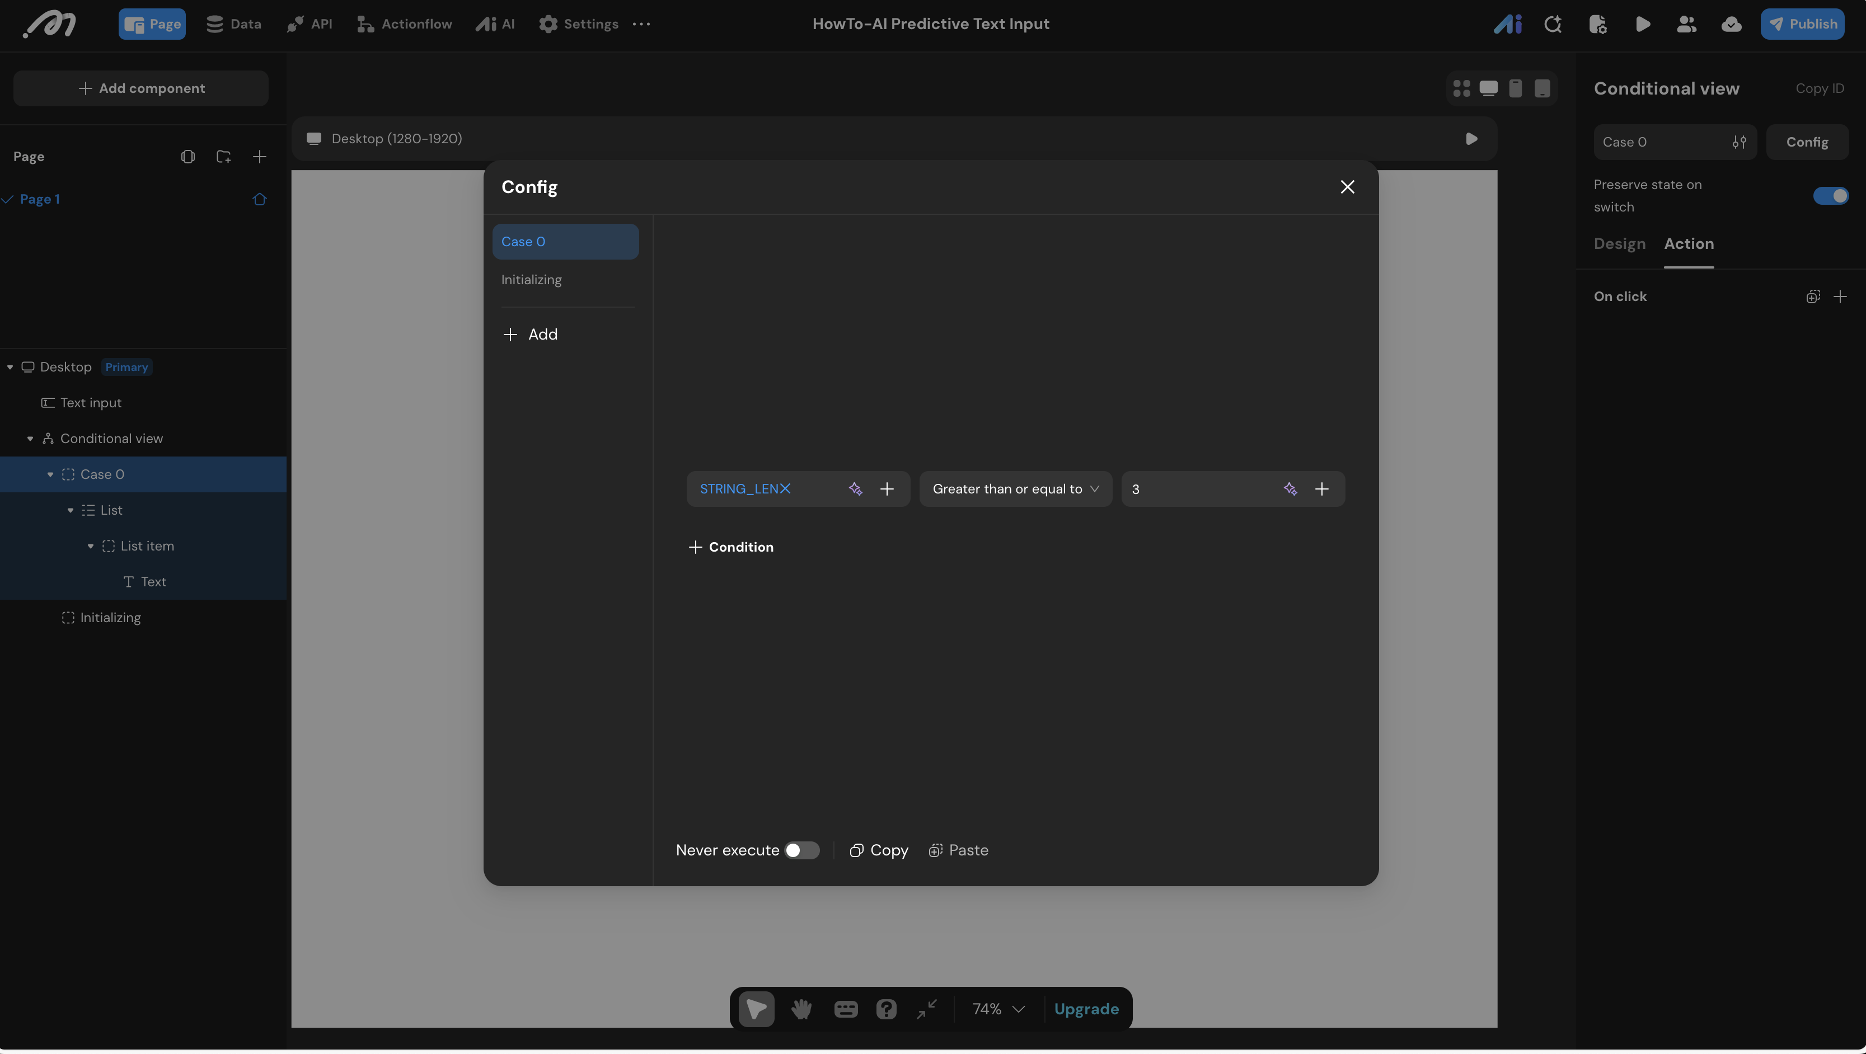Collapse the List tree node
The width and height of the screenshot is (1866, 1054).
(x=71, y=510)
